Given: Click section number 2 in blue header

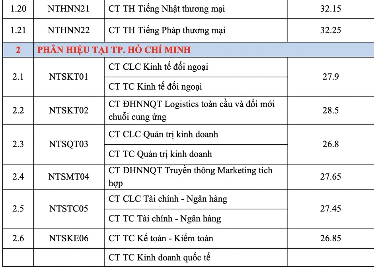Looking at the screenshot, I should [18, 50].
